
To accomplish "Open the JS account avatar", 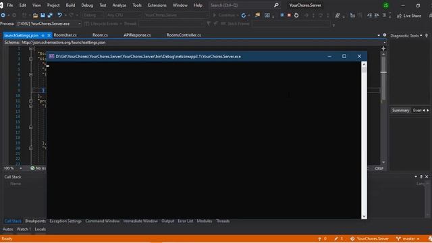I will tap(385, 5).
